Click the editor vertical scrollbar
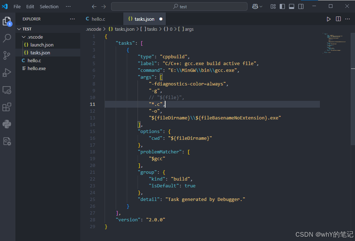The height and width of the screenshot is (241, 355). click(353, 89)
